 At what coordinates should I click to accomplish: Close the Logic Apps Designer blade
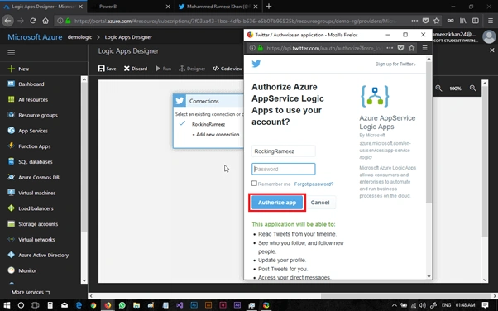[492, 50]
